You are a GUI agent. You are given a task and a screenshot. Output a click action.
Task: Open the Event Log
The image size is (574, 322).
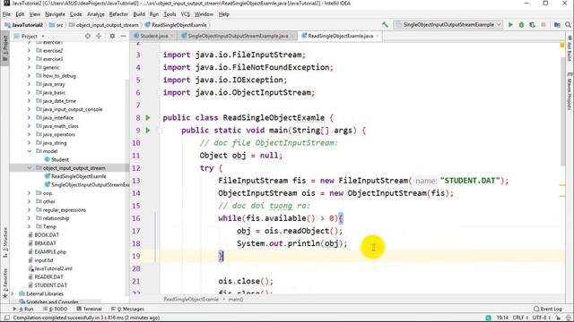pyautogui.click(x=548, y=309)
